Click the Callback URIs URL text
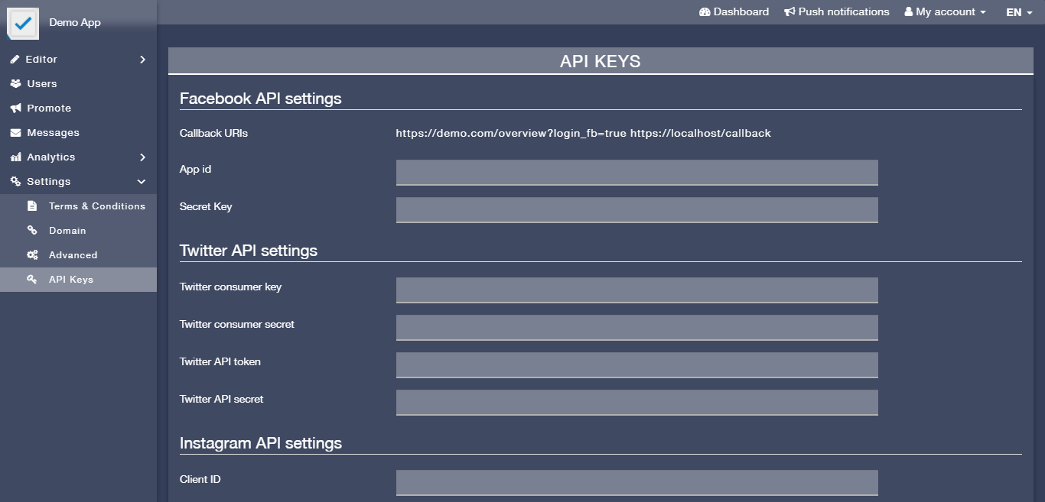The width and height of the screenshot is (1045, 502). pos(583,133)
